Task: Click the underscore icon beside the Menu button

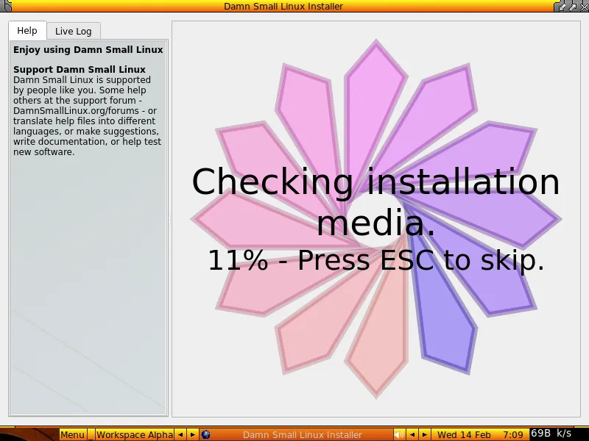Action: pyautogui.click(x=91, y=435)
